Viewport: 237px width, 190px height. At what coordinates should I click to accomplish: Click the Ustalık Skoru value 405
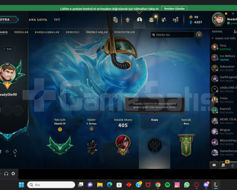[123, 125]
